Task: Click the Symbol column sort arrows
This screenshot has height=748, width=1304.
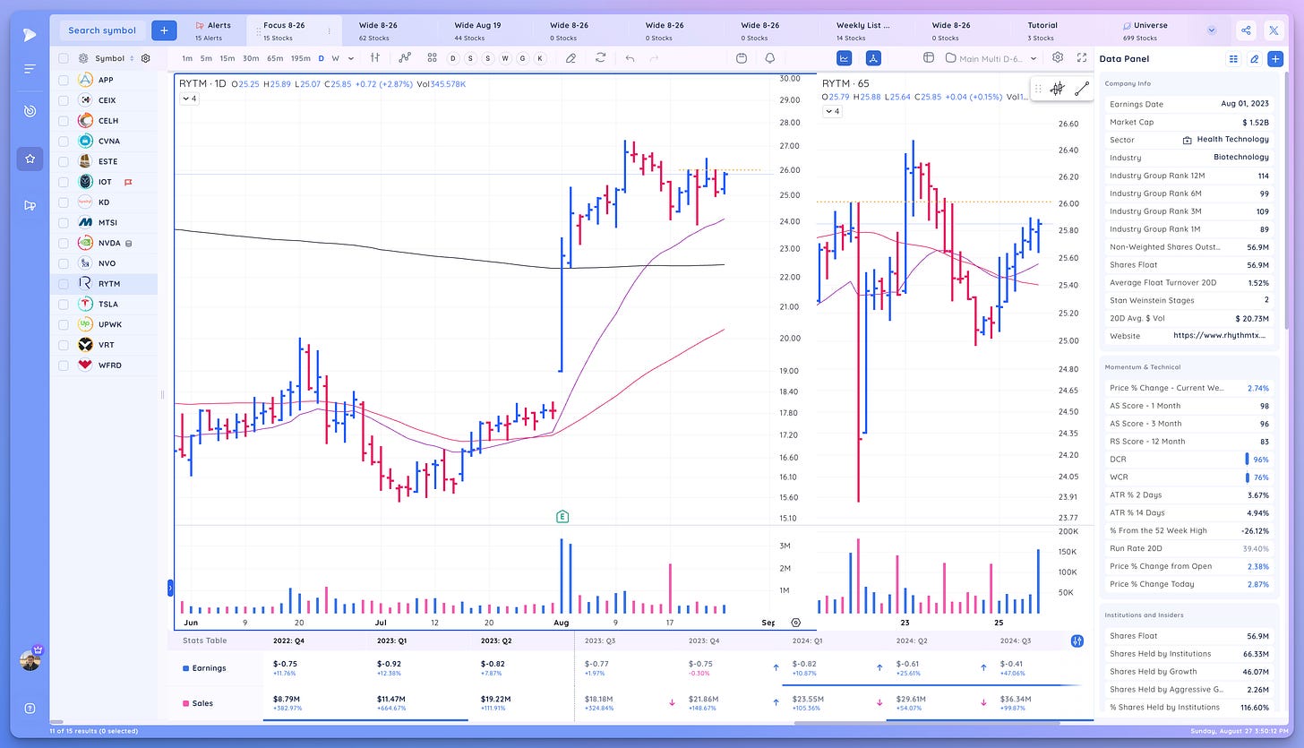Action: [x=132, y=58]
